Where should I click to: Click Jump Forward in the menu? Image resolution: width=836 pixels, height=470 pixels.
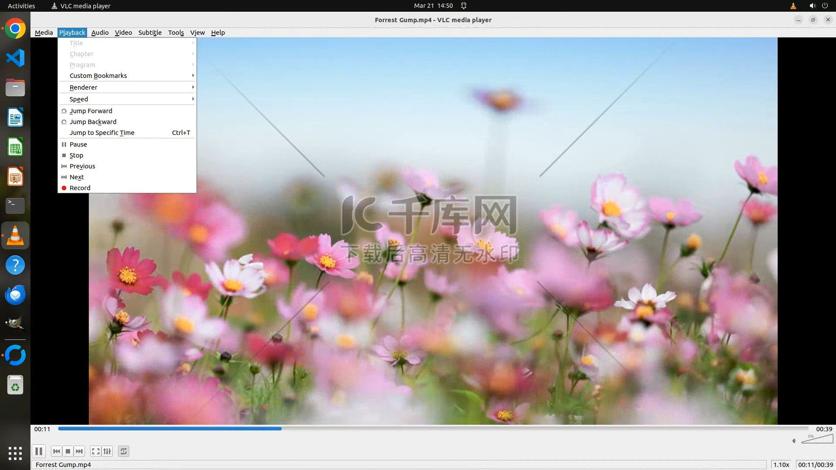coord(91,111)
